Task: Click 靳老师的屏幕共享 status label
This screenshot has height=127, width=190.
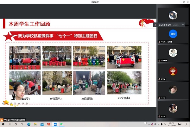Action: point(16,120)
